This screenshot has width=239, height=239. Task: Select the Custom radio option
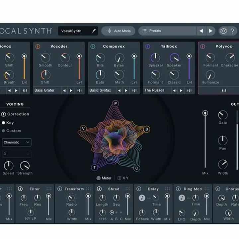coord(3,131)
